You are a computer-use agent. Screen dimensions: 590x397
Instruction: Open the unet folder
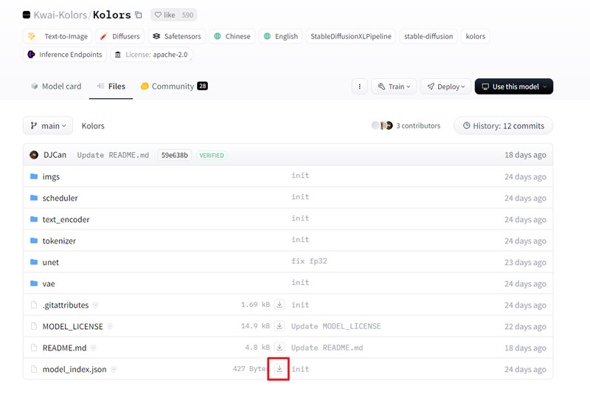[x=50, y=262]
